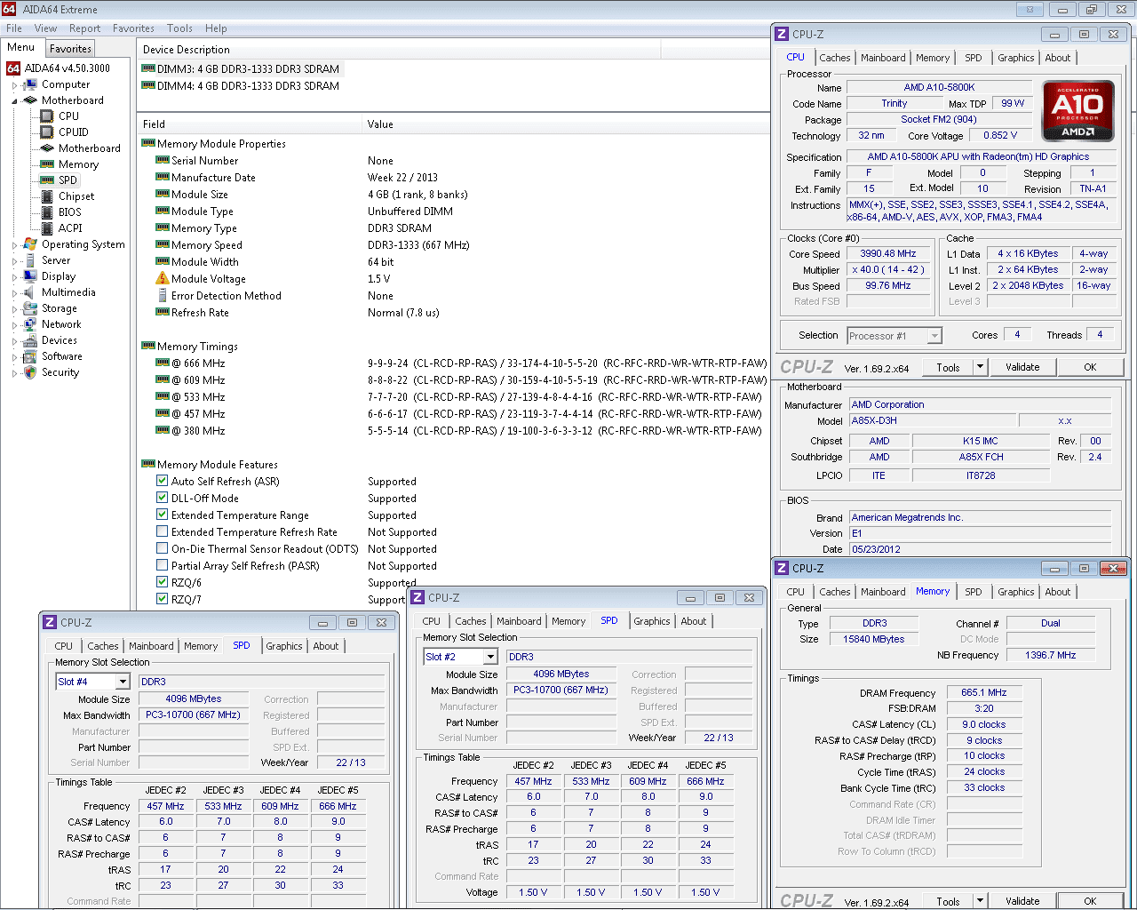Click the Error Detection Method icon
This screenshot has height=910, width=1137.
[163, 295]
